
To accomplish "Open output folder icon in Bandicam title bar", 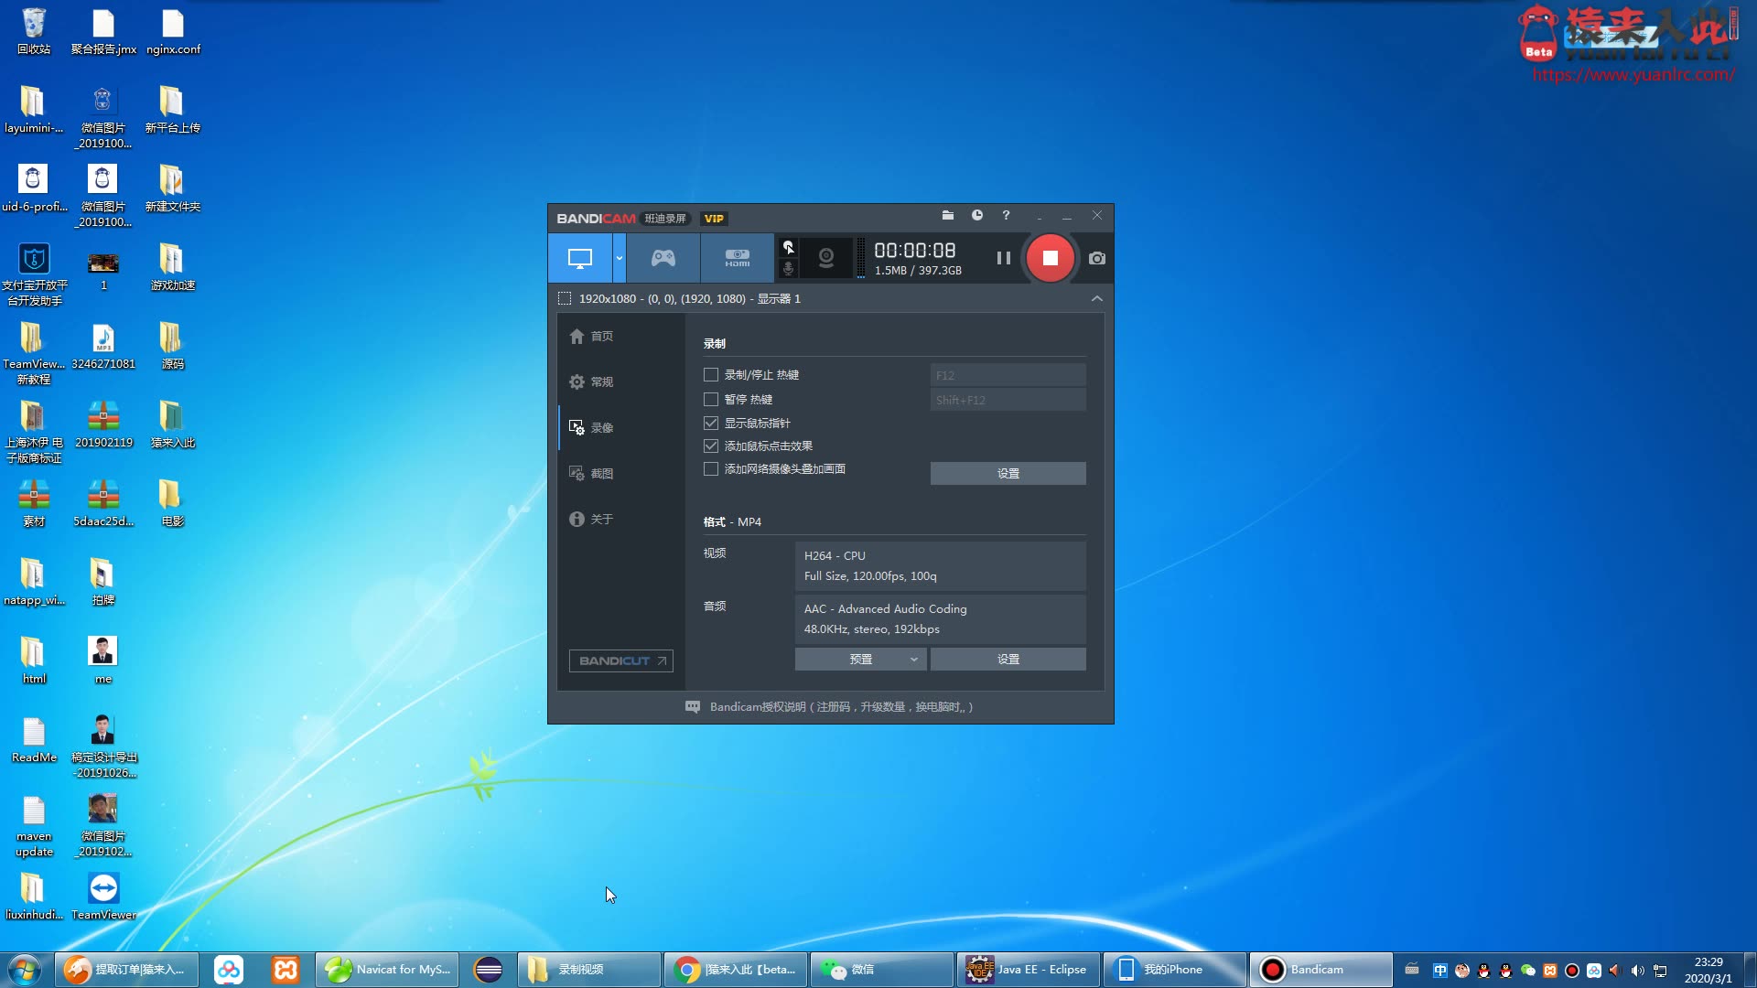I will pyautogui.click(x=948, y=215).
